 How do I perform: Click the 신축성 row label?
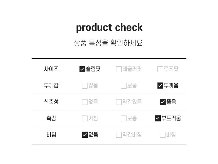[x=51, y=102]
